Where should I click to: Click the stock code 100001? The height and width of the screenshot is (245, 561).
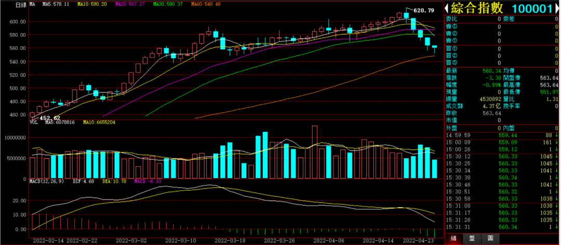pos(532,8)
